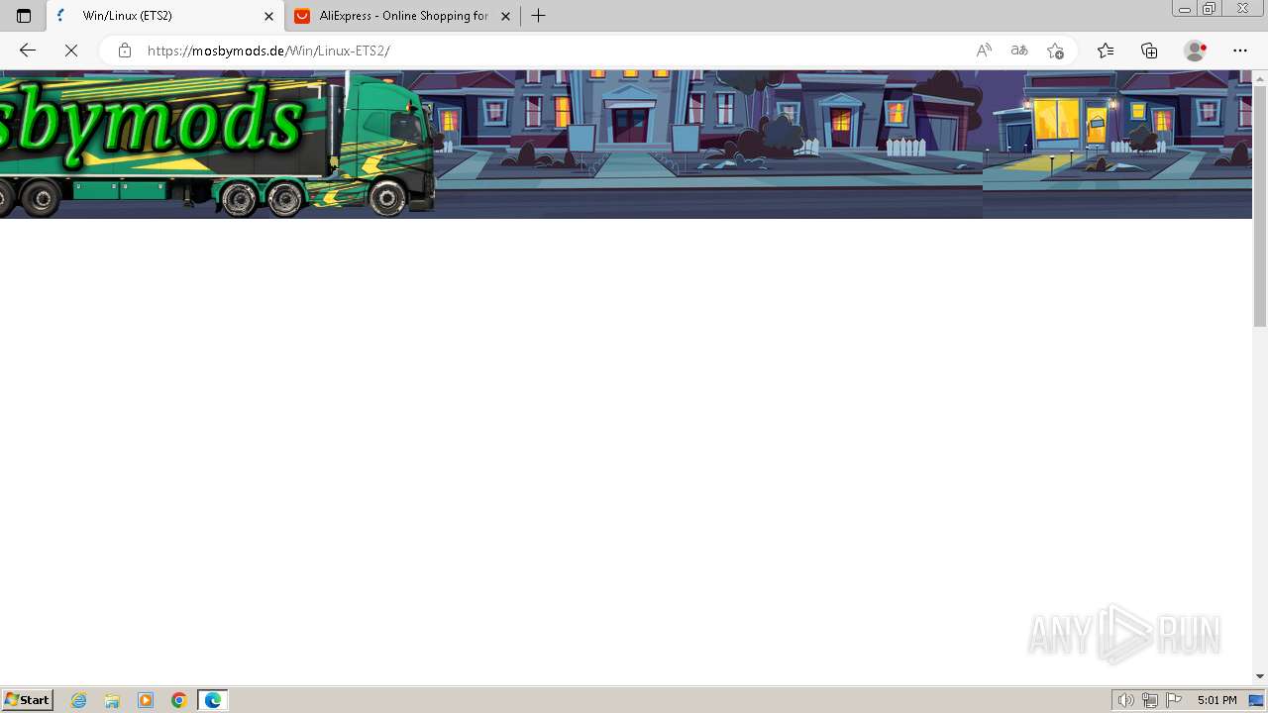Switch to the AliExpress Online Shopping tab
Image resolution: width=1268 pixels, height=713 pixels.
click(403, 16)
